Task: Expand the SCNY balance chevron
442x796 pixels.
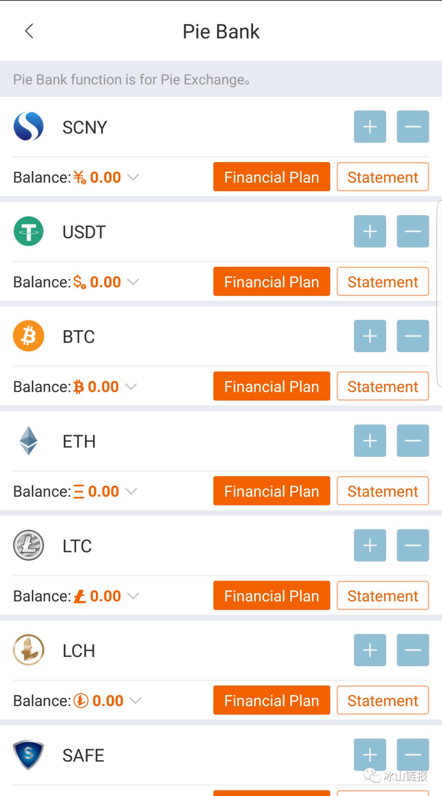Action: 133,177
